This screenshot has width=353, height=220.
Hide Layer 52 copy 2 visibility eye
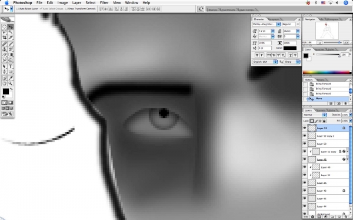pos(305,136)
